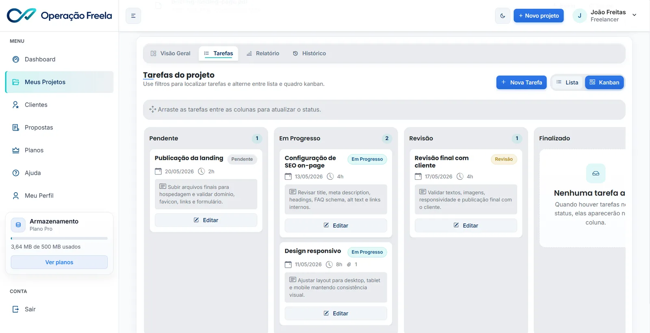Click Sair to log out
The image size is (650, 333).
59,309
